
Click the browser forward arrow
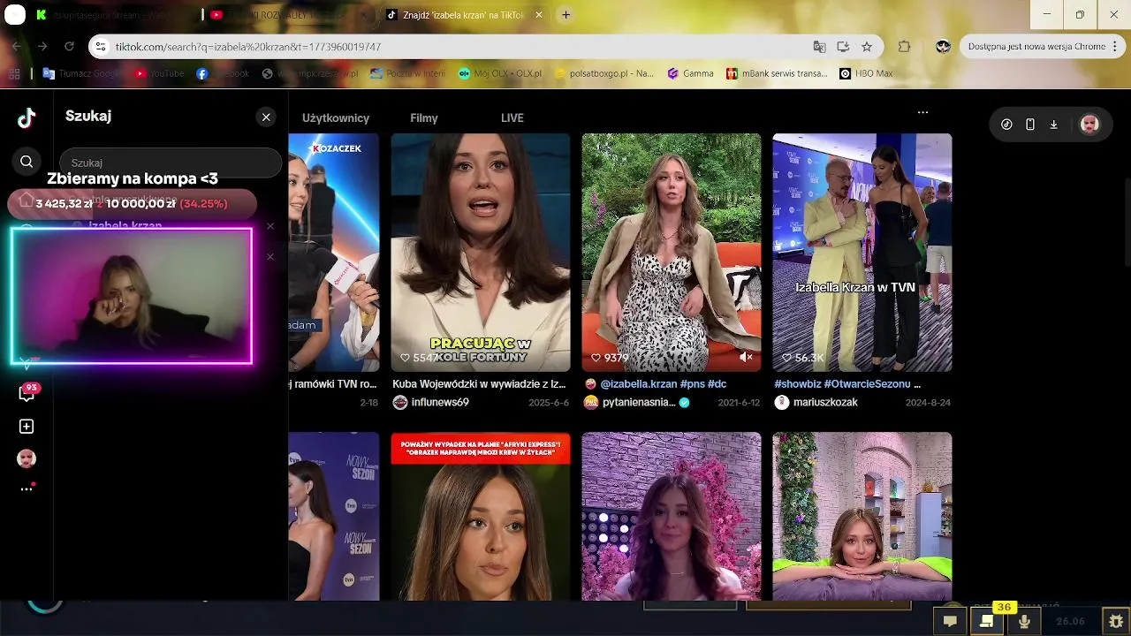(x=42, y=47)
